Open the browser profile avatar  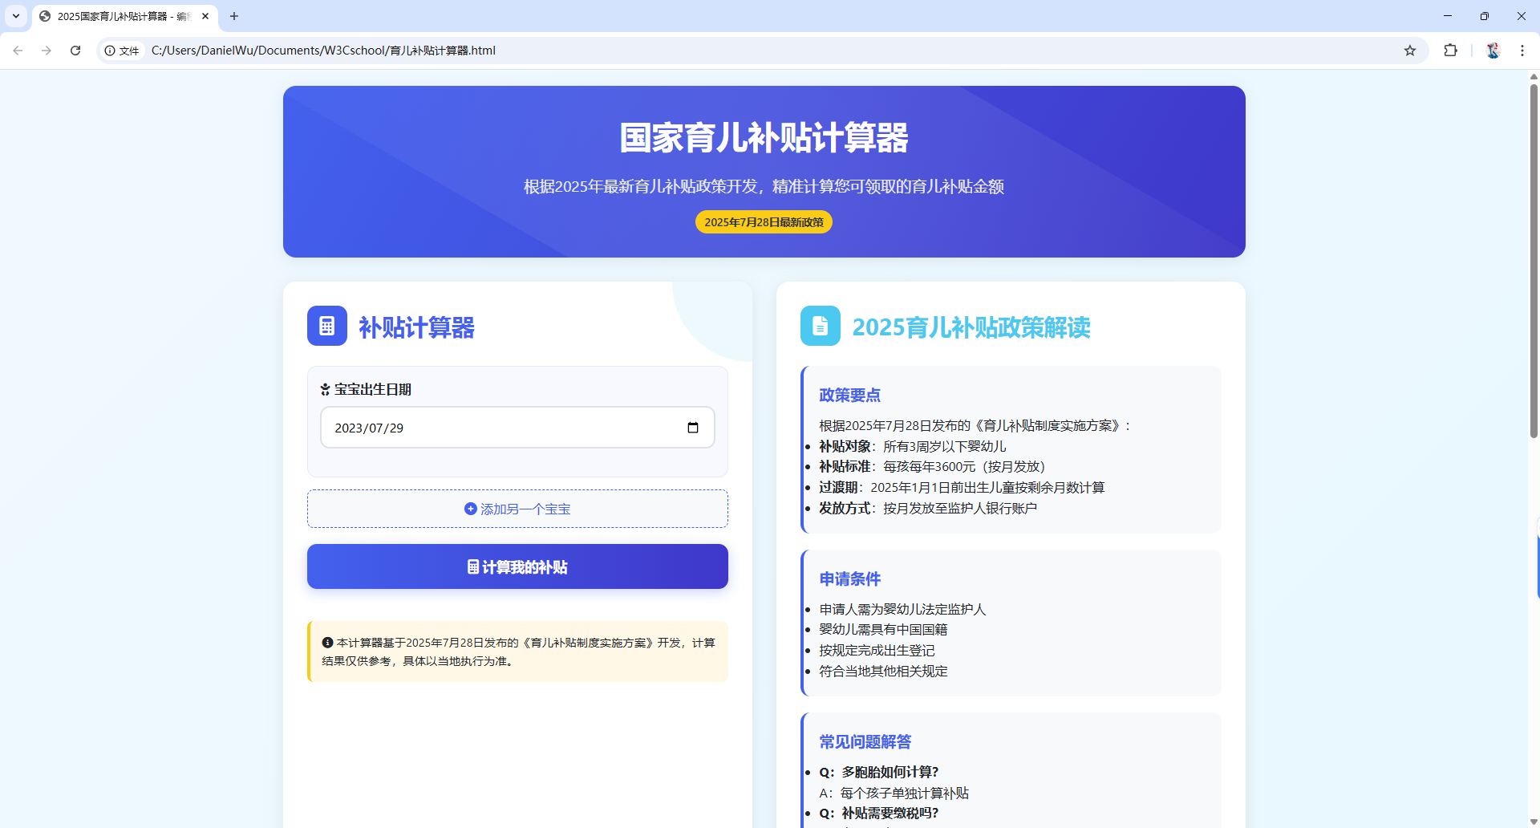(1493, 51)
